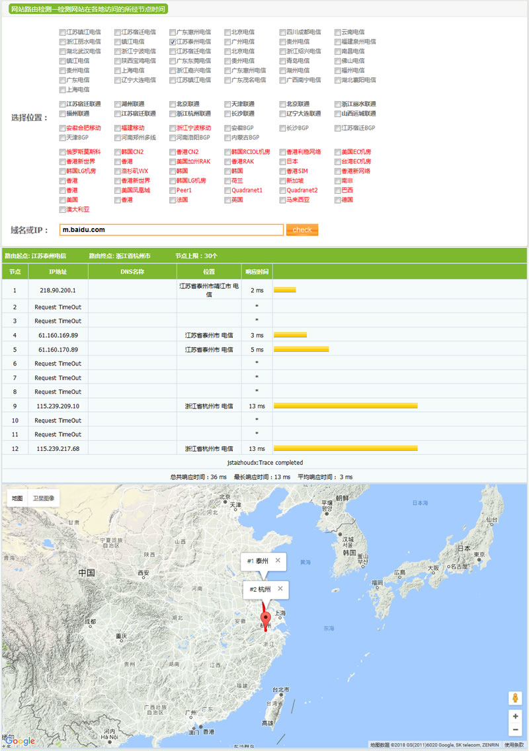Enable the 北京电信 checkbox
The height and width of the screenshot is (751, 529).
point(227,32)
